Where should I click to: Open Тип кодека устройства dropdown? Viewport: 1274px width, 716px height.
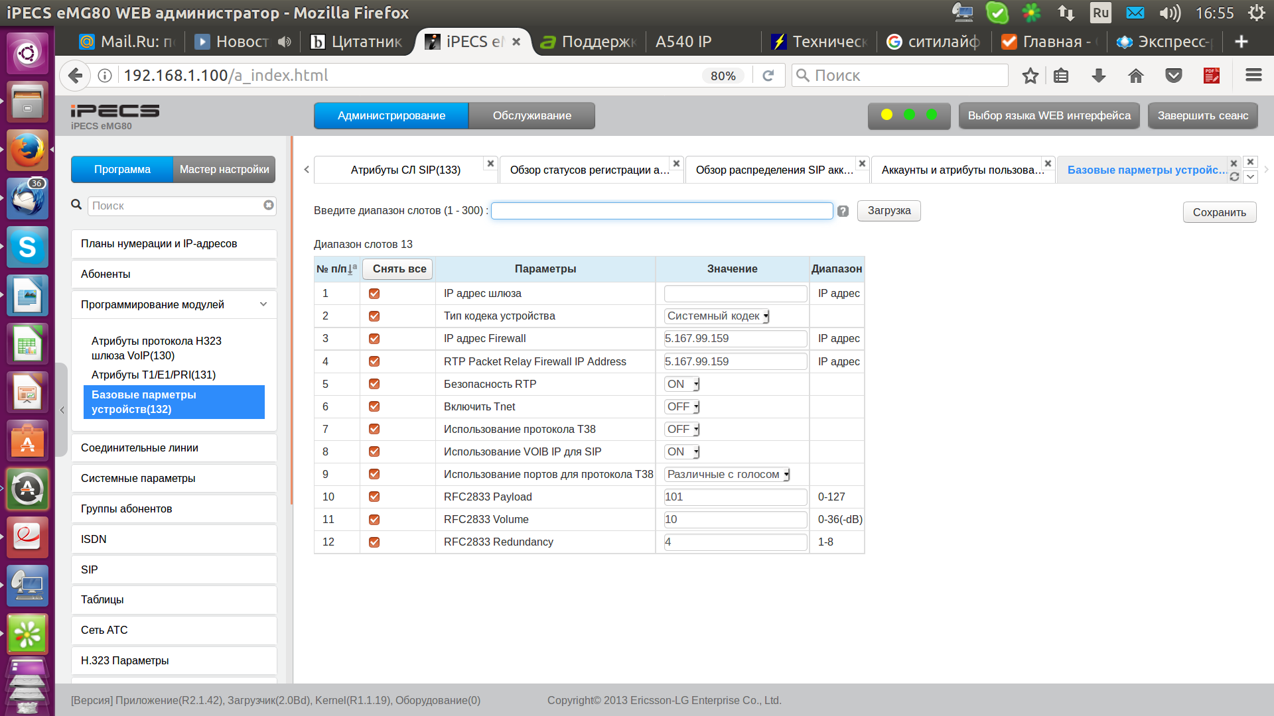pyautogui.click(x=717, y=316)
